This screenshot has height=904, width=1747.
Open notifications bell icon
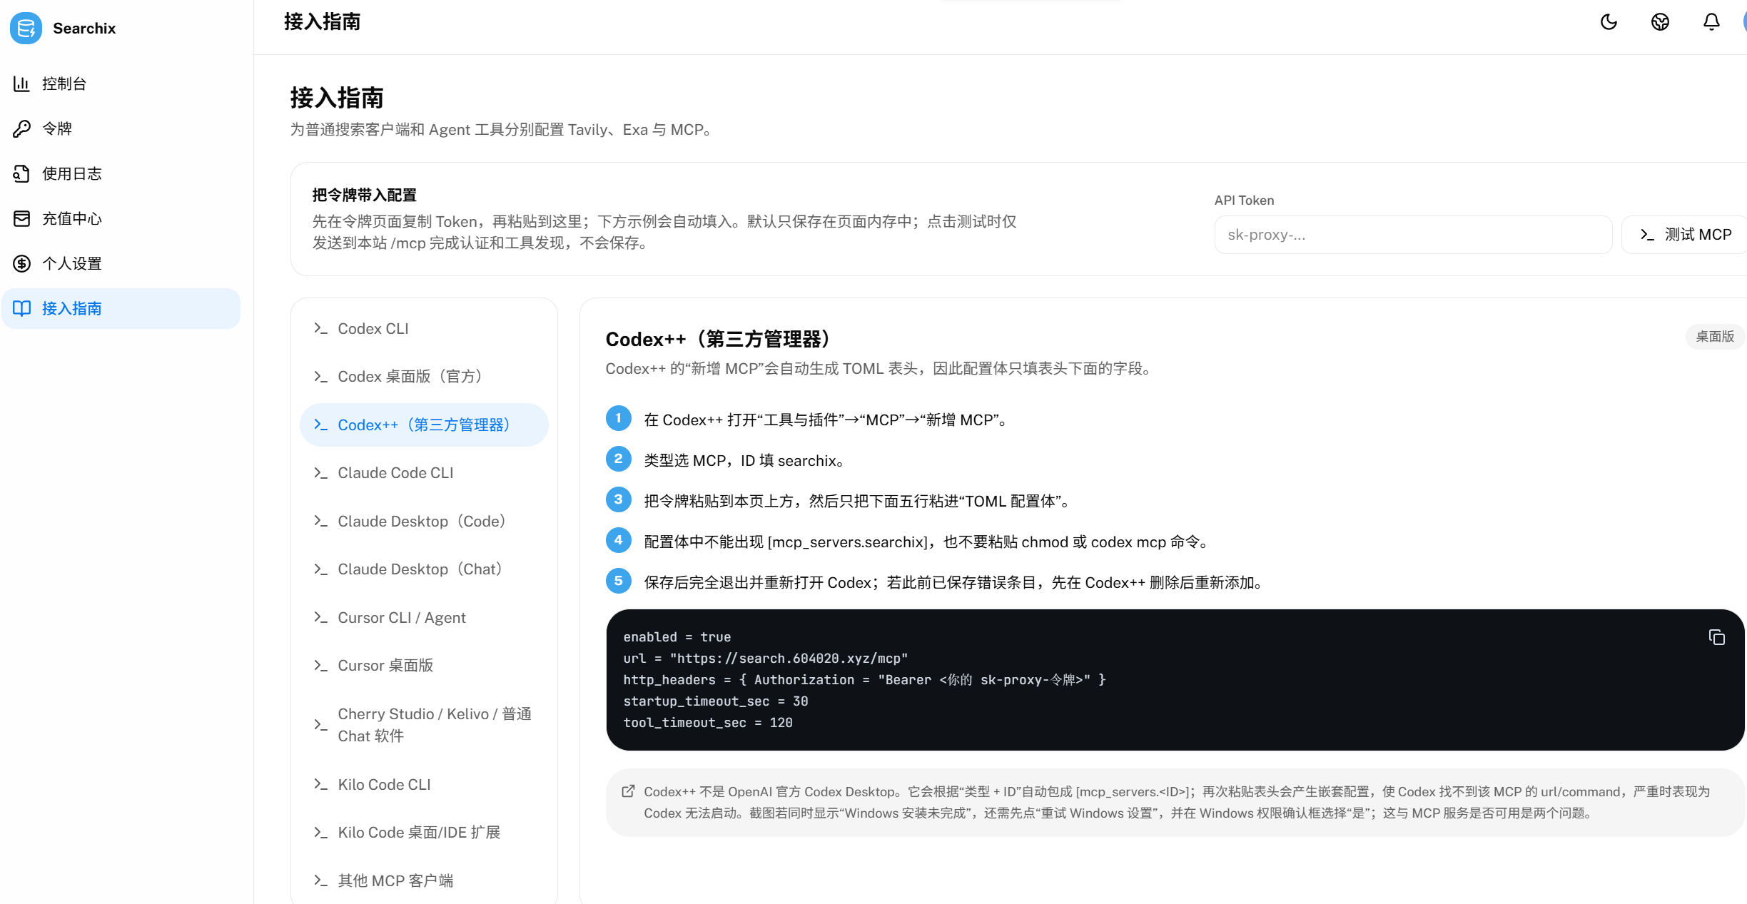[x=1711, y=22]
